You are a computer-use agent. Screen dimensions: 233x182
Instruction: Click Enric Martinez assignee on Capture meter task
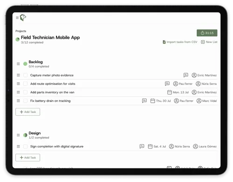point(204,75)
